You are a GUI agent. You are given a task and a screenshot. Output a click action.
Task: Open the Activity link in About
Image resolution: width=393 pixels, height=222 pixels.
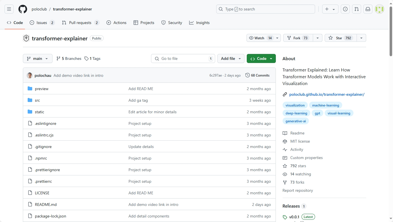[293, 149]
